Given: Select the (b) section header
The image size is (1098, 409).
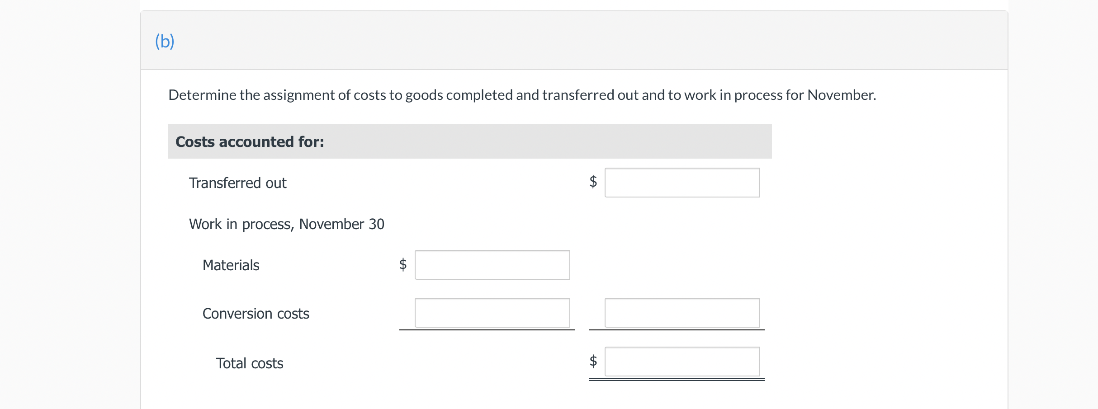Looking at the screenshot, I should pos(165,41).
